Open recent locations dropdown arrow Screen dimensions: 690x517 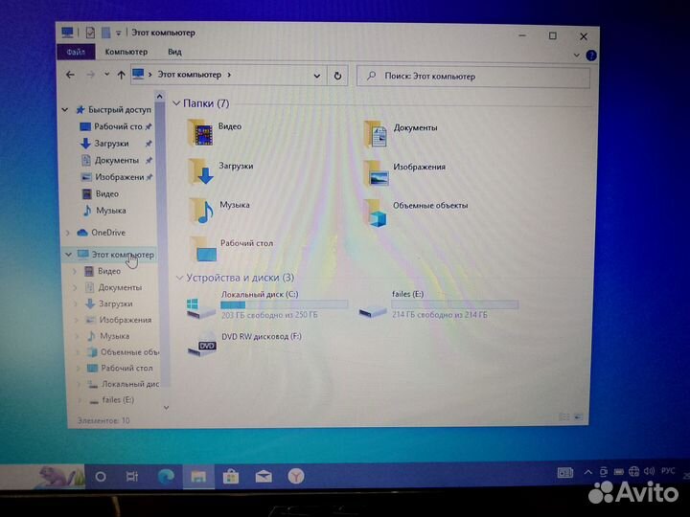(107, 75)
